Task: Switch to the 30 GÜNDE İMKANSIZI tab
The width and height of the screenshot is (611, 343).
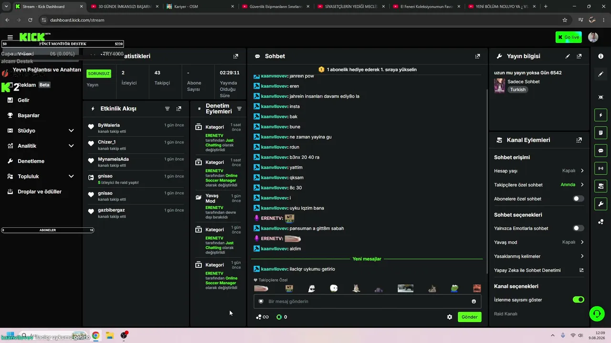Action: (125, 7)
